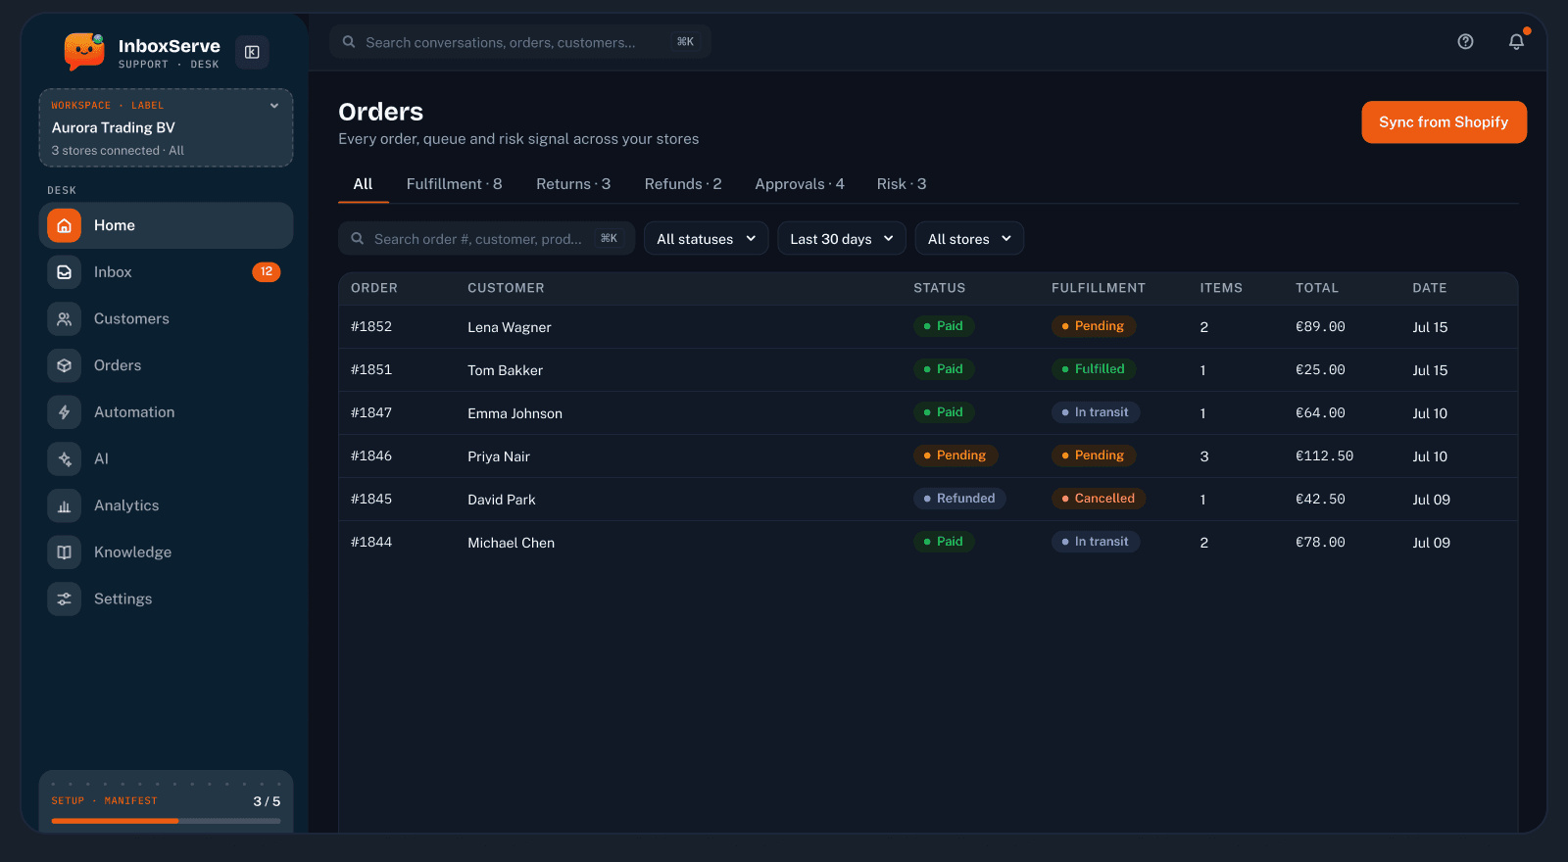Click the Setup Manifest progress bar
This screenshot has width=1568, height=862.
click(166, 821)
